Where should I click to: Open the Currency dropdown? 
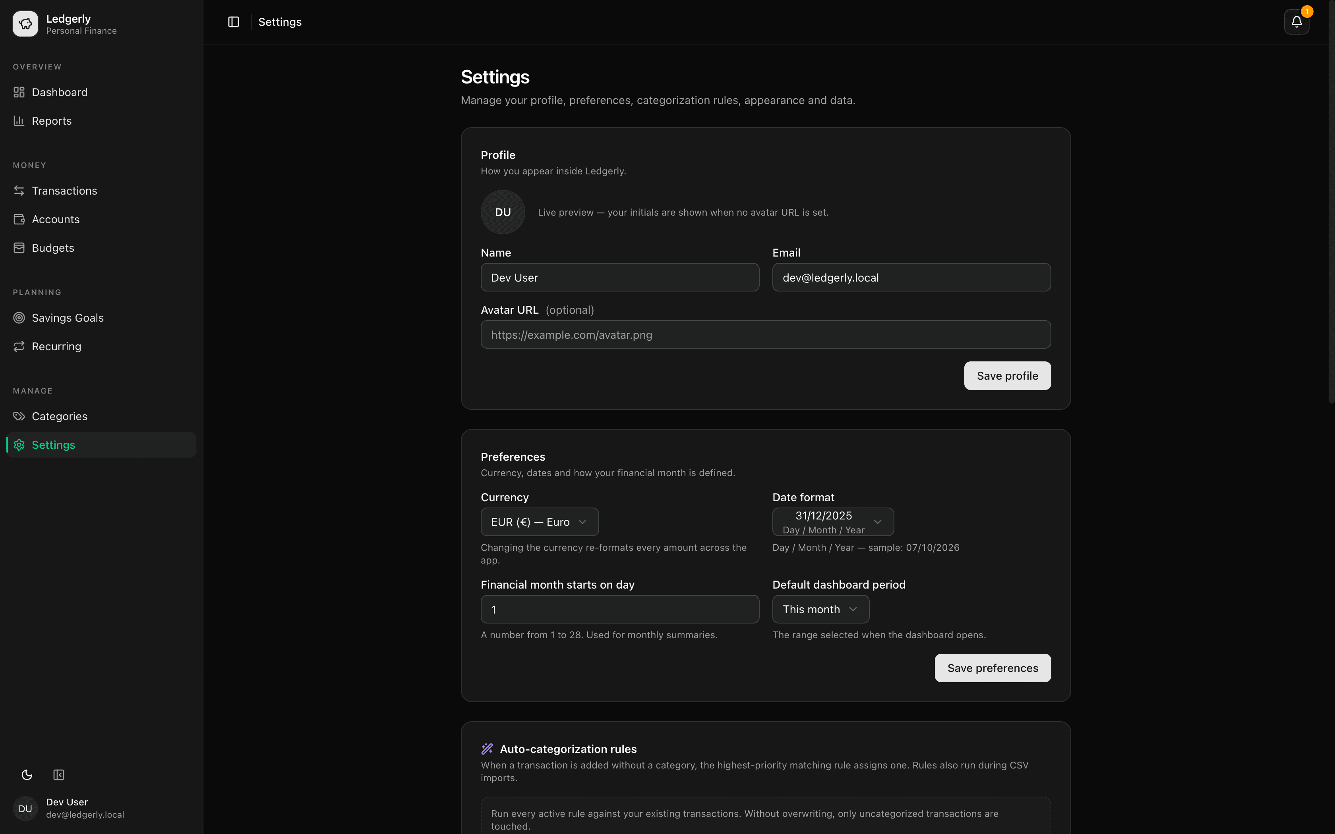click(x=540, y=522)
